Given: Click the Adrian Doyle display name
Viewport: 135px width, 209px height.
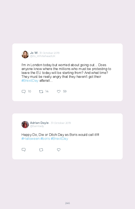Looking at the screenshot, I should [x=39, y=123].
